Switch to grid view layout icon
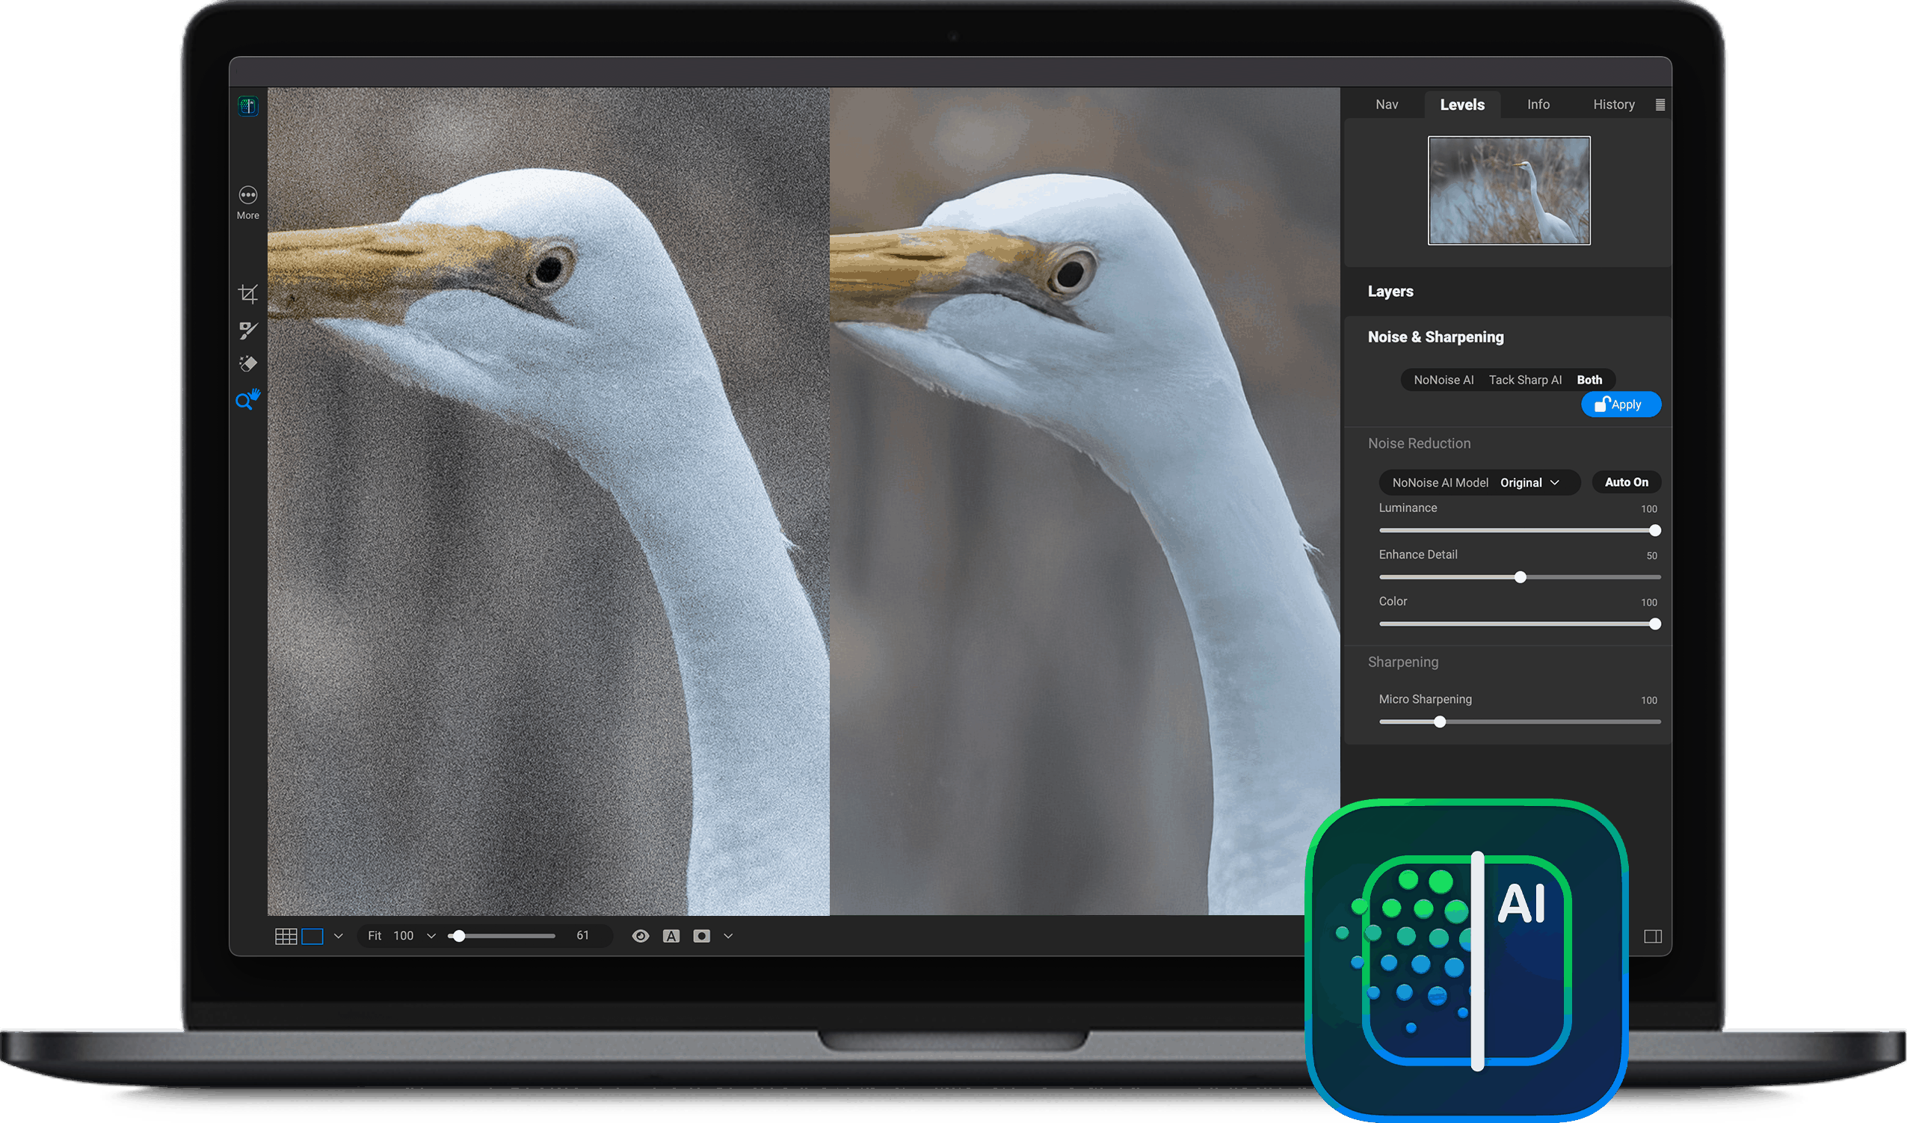 [286, 936]
